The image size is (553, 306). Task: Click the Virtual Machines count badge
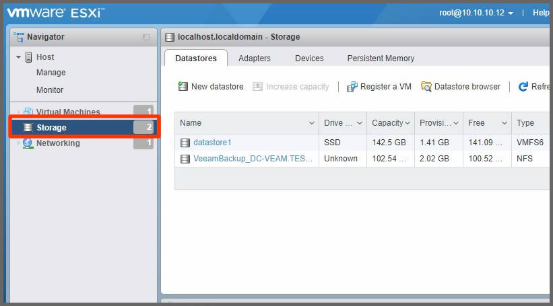pyautogui.click(x=143, y=111)
